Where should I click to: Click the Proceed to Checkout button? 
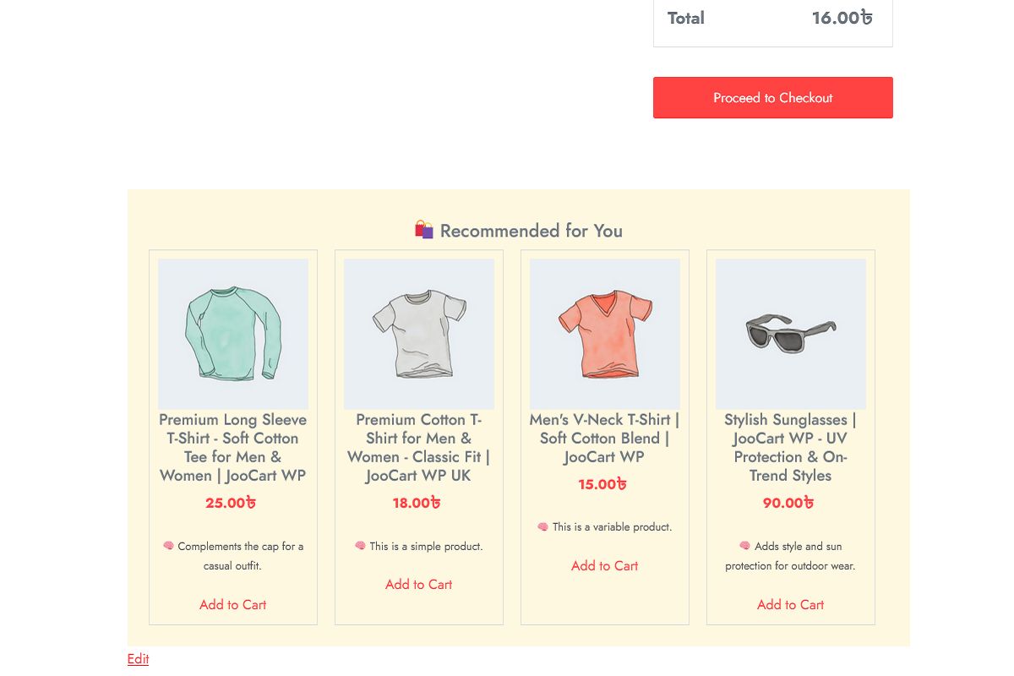tap(772, 98)
